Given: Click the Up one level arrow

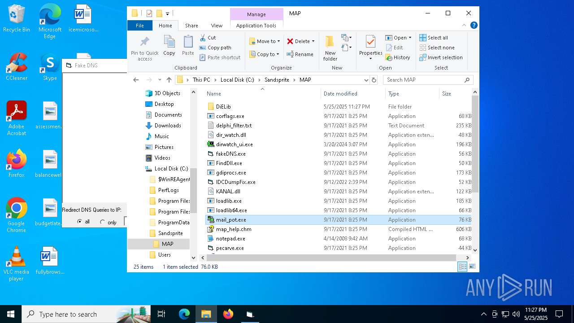Looking at the screenshot, I should click(x=169, y=80).
